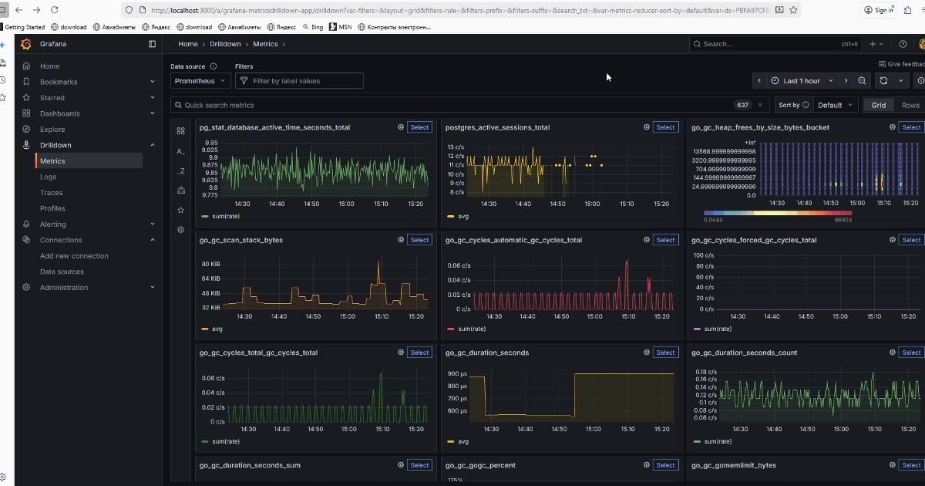The image size is (925, 486).
Task: Open Logs under Drilldown
Action: tap(48, 177)
